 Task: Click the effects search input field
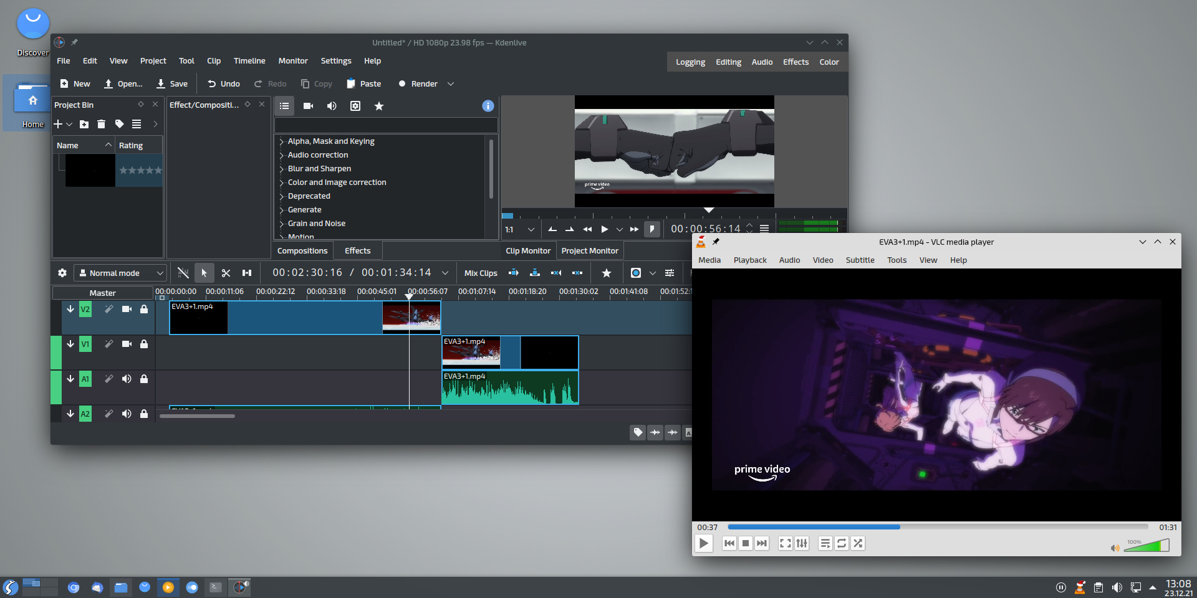pos(386,125)
